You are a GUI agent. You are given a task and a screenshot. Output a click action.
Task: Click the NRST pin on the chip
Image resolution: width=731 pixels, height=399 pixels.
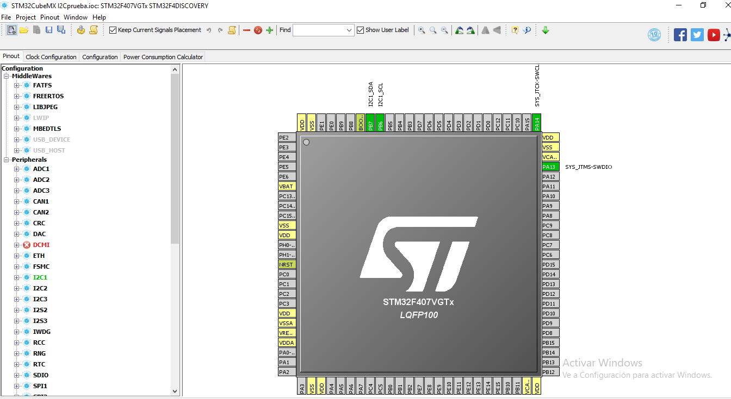click(287, 264)
